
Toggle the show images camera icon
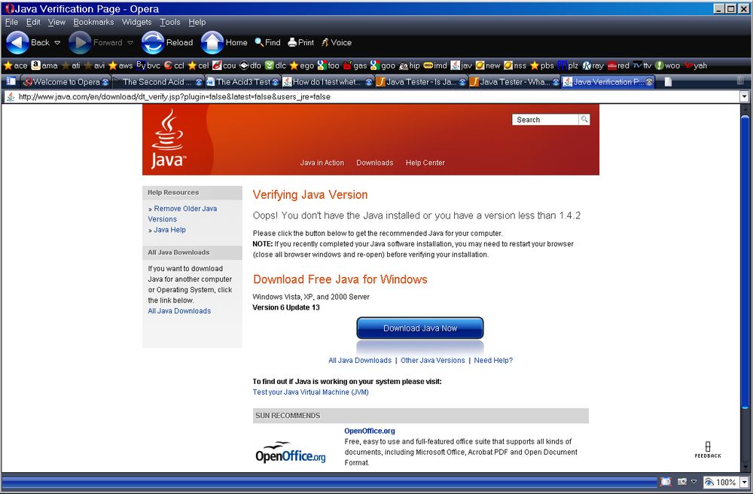[681, 482]
